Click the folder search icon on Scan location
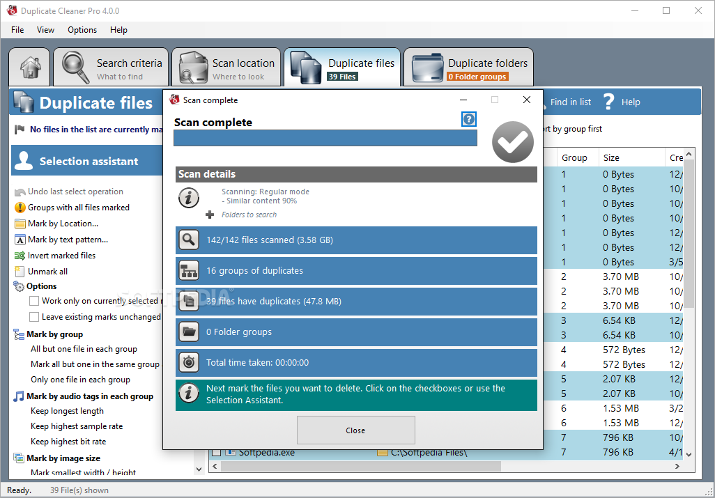 click(x=193, y=68)
